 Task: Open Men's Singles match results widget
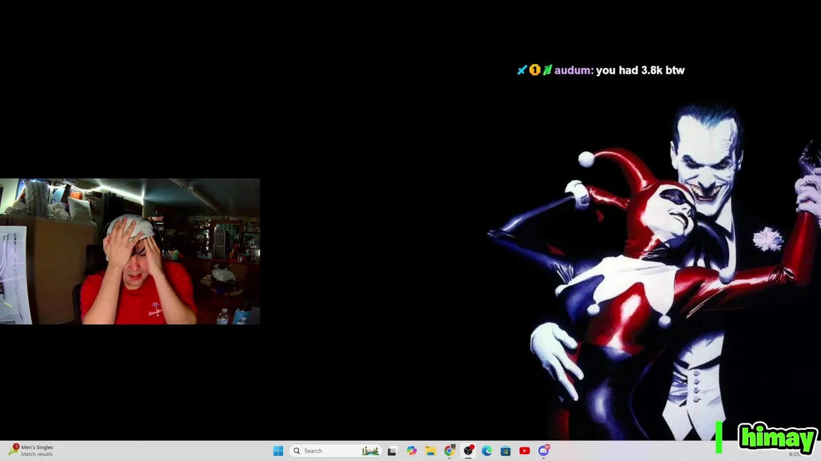coord(32,451)
